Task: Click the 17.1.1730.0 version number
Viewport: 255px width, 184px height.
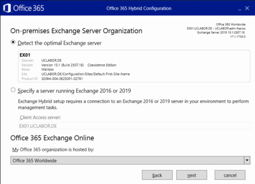Action: pos(238,37)
